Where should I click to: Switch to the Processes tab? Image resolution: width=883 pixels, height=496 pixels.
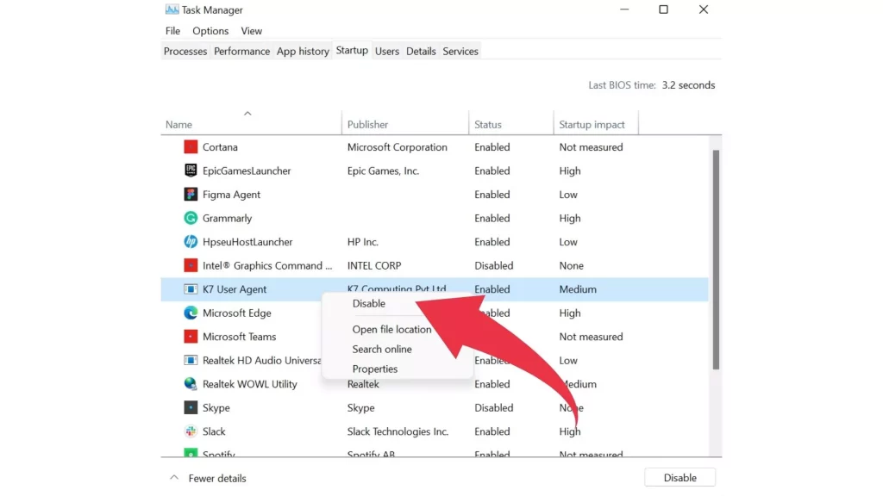tap(185, 51)
